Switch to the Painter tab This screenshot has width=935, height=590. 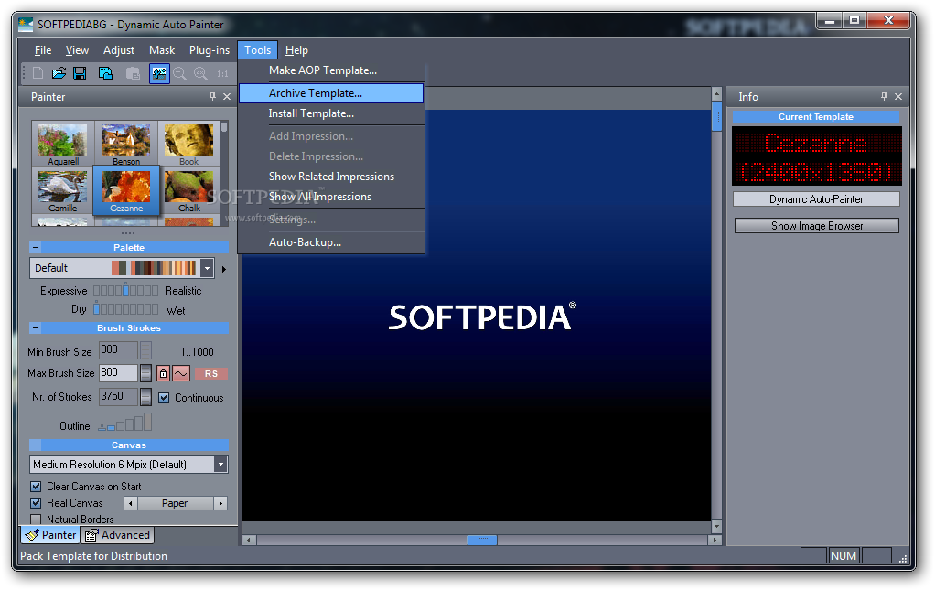click(x=50, y=534)
